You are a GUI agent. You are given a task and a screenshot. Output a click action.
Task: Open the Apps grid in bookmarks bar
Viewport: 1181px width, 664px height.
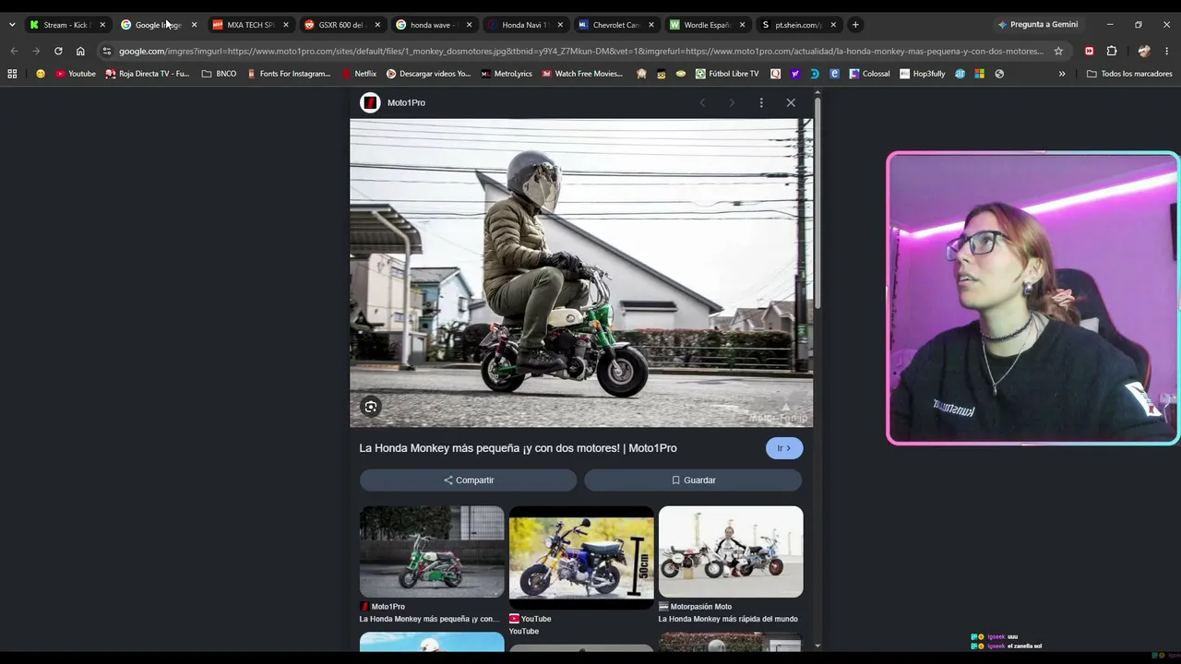tap(12, 74)
